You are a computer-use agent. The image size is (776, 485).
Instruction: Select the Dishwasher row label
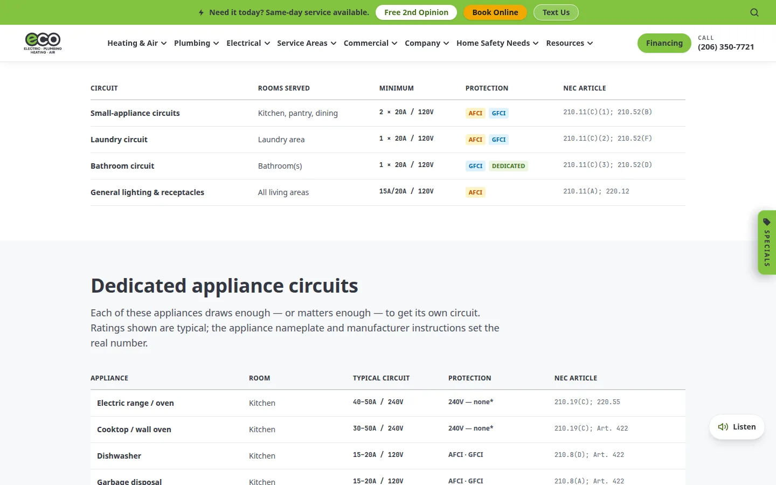119,456
